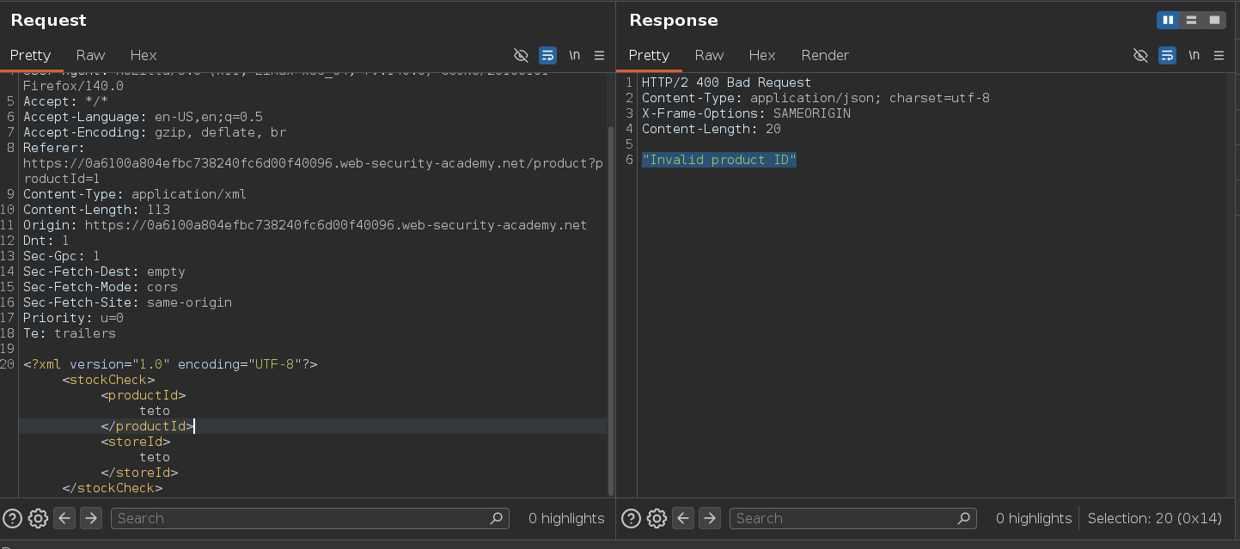Viewport: 1240px width, 549px height.
Task: Switch to top-bottom stacked layout
Action: [1191, 20]
